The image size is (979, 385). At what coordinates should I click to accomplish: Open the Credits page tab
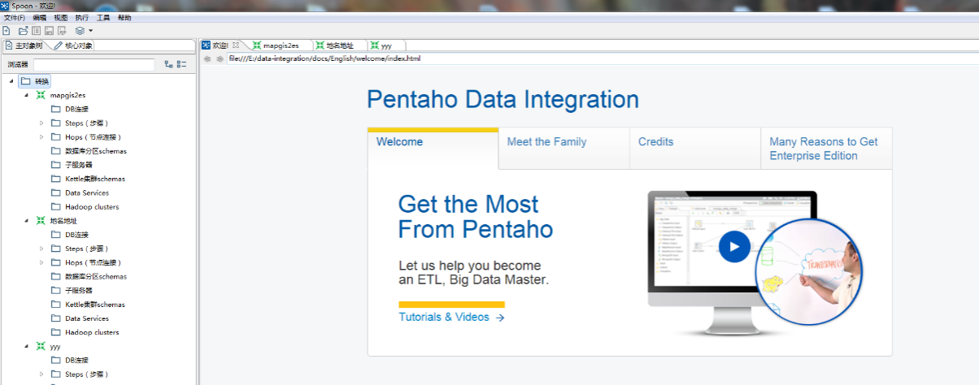tap(695, 148)
